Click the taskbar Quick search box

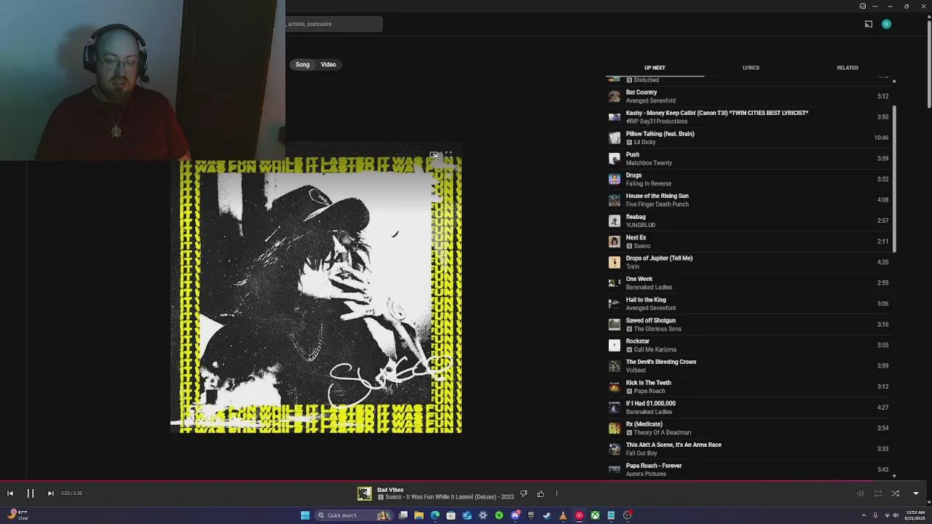(352, 515)
